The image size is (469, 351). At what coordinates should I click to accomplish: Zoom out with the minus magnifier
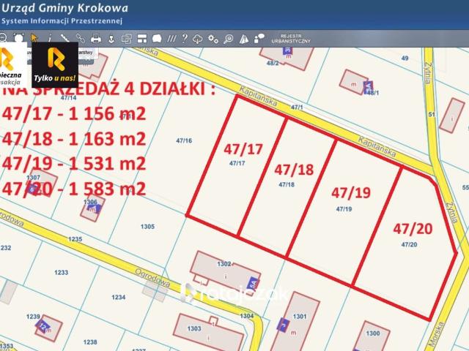tap(3, 37)
